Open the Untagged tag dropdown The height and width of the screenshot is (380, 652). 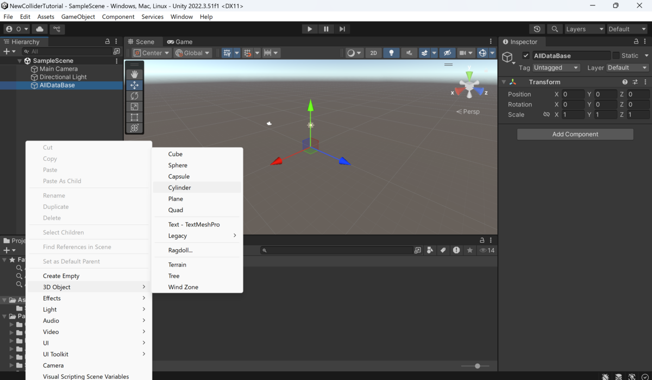click(556, 68)
